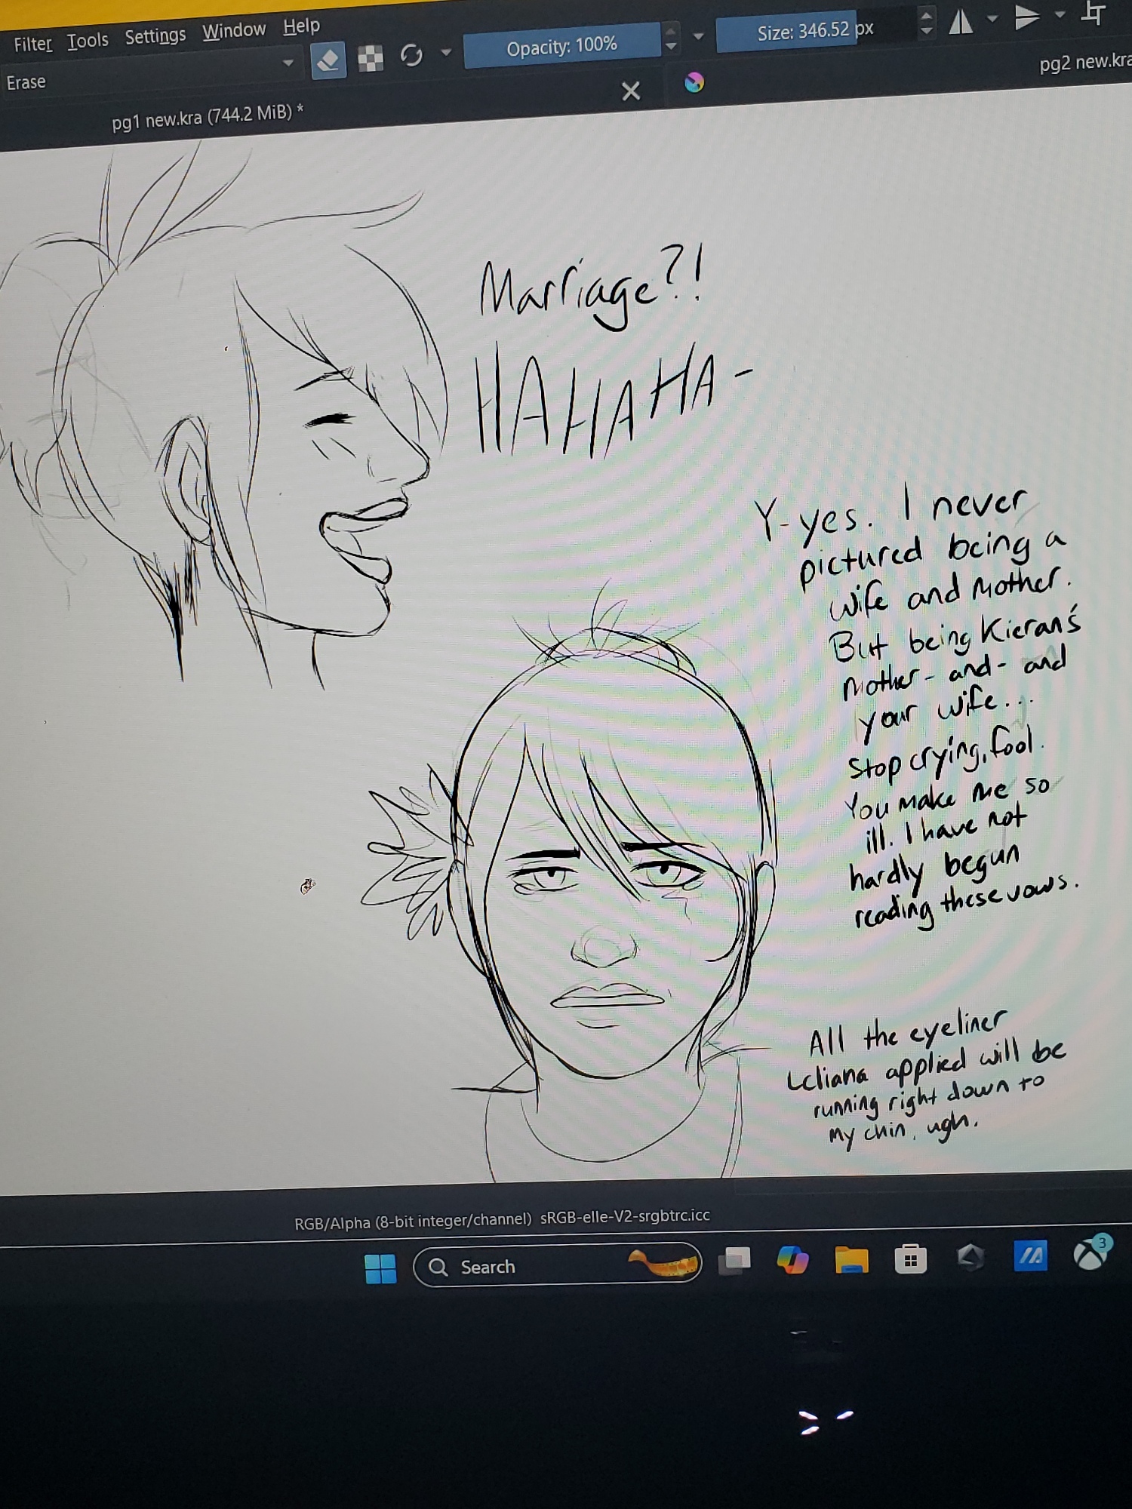Click the Opacity 100% slider
The image size is (1132, 1509).
pyautogui.click(x=561, y=47)
